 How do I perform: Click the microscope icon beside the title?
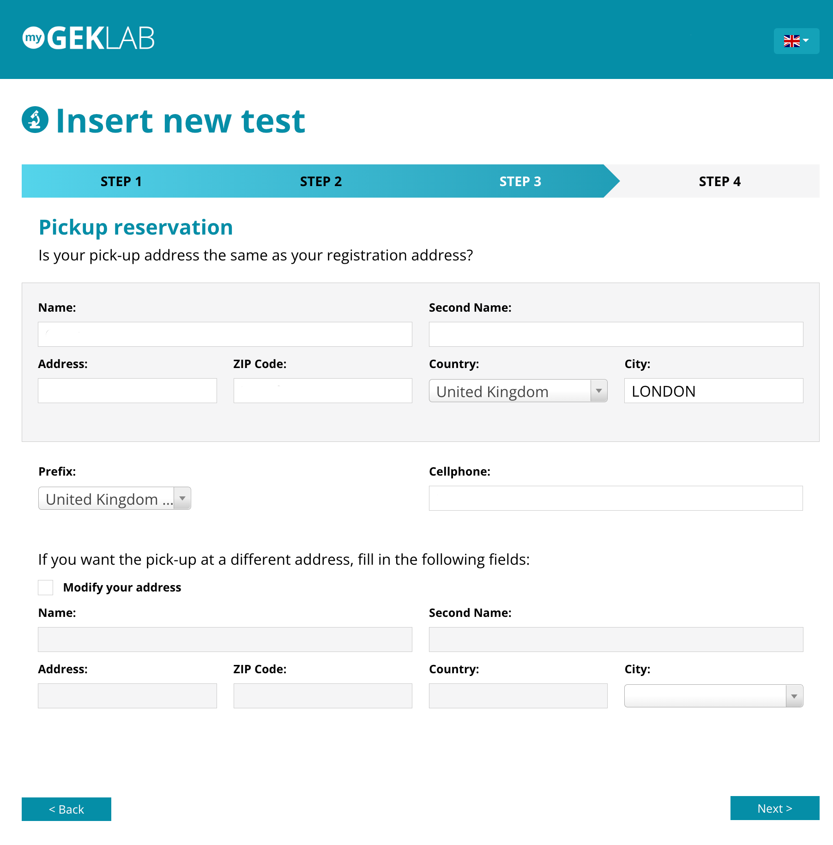(35, 120)
